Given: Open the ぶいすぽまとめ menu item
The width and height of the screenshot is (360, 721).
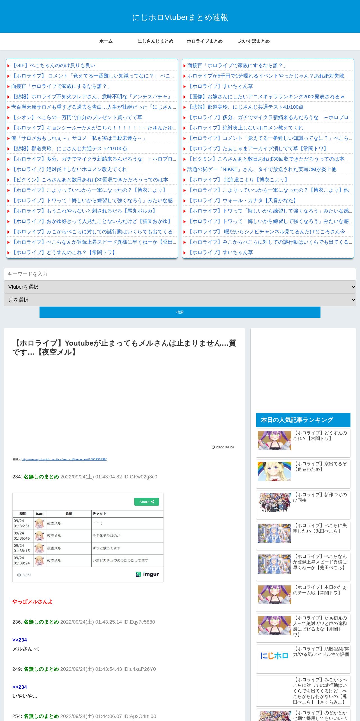Looking at the screenshot, I should [254, 41].
